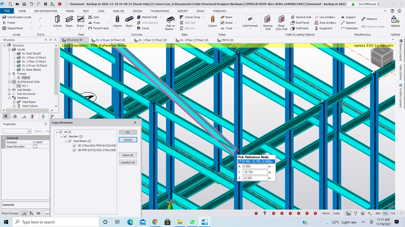Select the concrete Beam tool

click(129, 21)
